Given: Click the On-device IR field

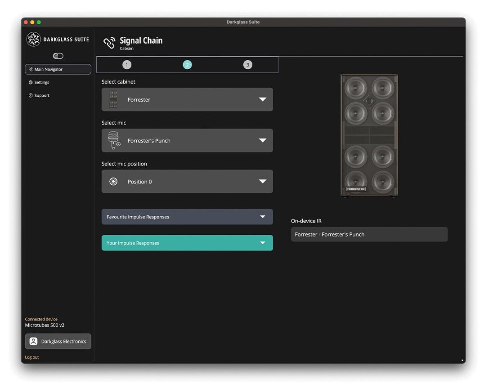Looking at the screenshot, I should pos(369,234).
